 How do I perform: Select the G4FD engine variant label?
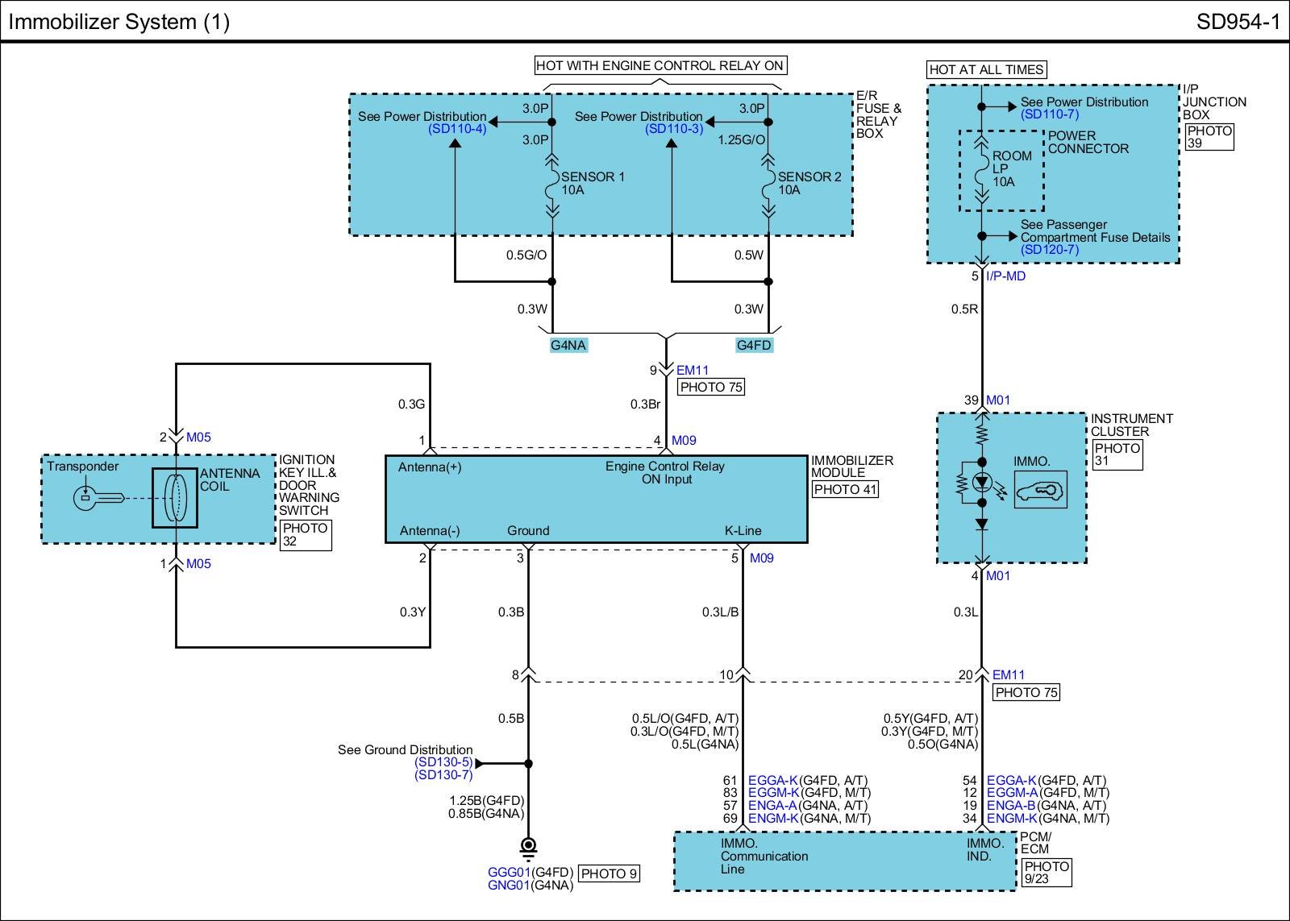point(754,346)
